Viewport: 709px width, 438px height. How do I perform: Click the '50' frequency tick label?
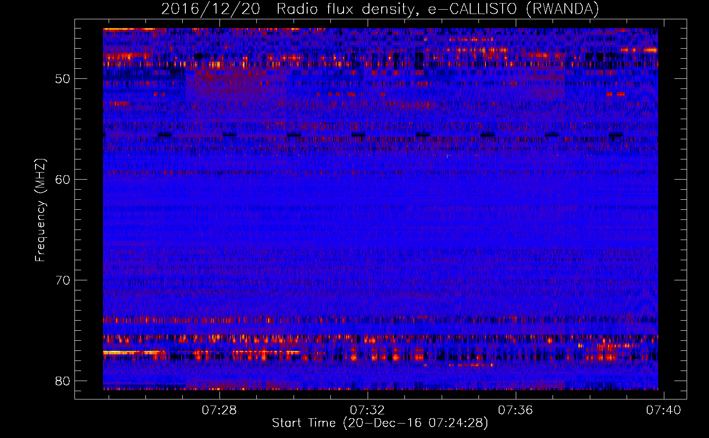coord(63,79)
